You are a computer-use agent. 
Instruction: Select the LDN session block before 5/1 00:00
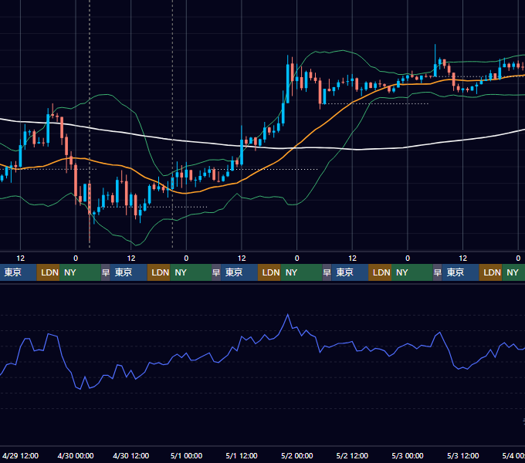click(159, 272)
